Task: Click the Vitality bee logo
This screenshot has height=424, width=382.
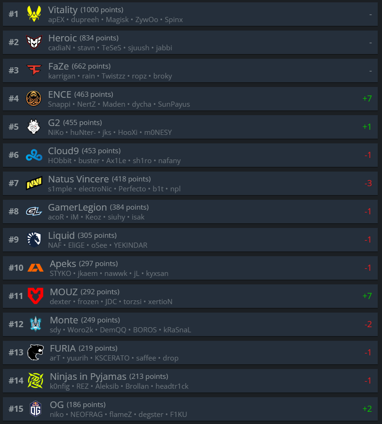Action: [34, 14]
